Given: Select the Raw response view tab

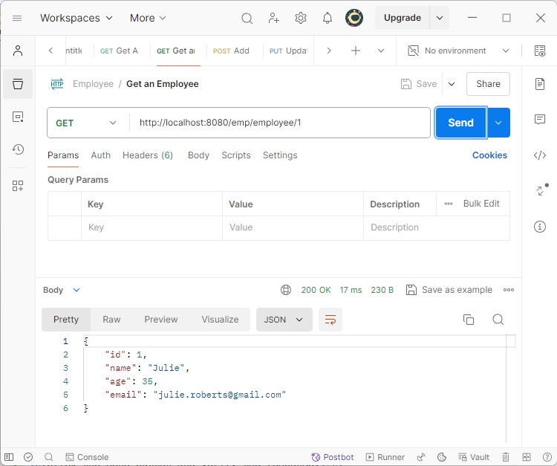Looking at the screenshot, I should pyautogui.click(x=111, y=320).
